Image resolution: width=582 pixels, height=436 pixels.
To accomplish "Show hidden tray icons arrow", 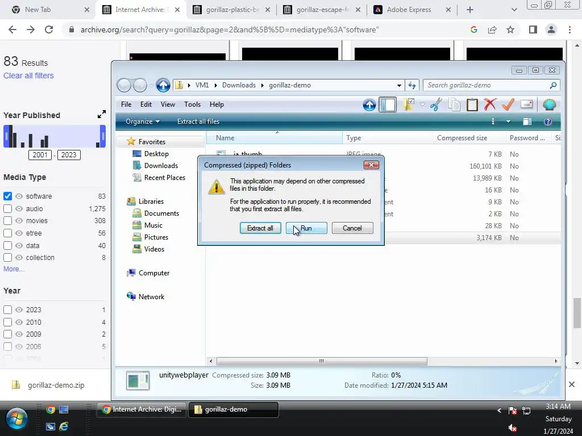I will point(499,410).
